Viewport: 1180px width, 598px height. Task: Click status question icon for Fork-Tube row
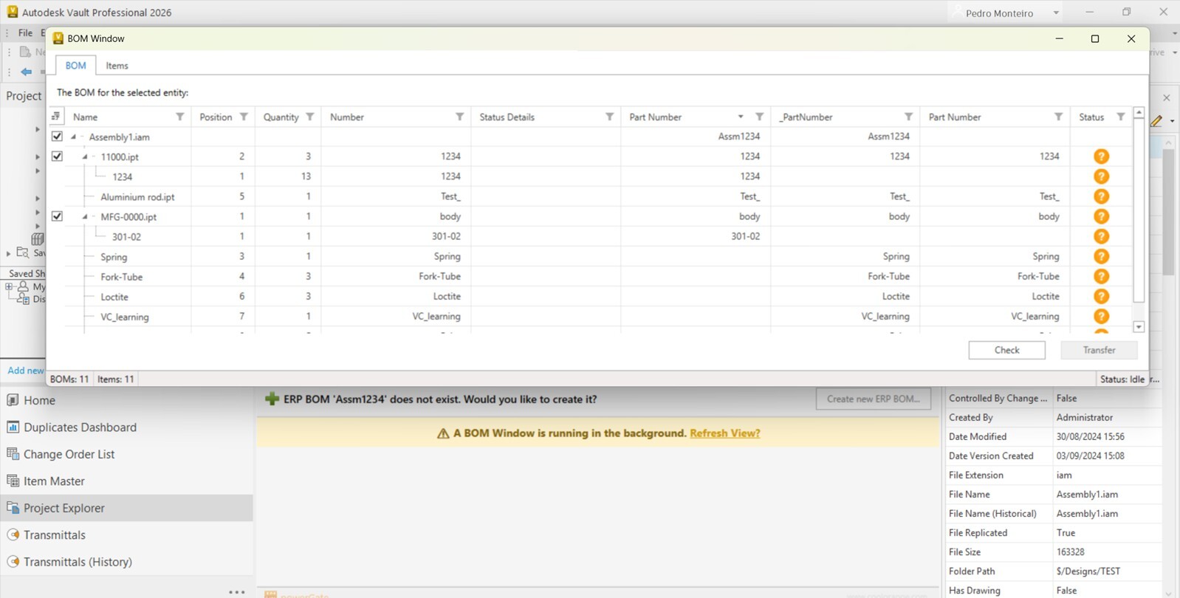click(x=1101, y=276)
